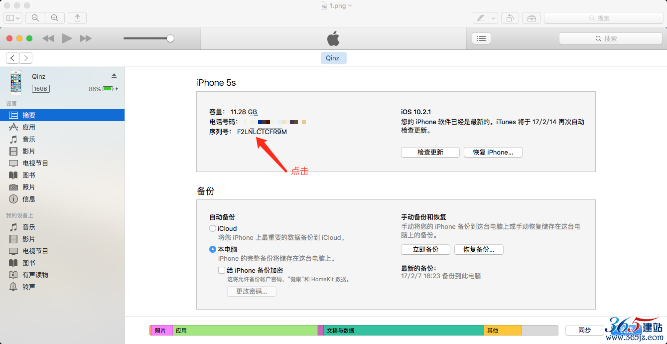Open 电视节目 under 我的设备上
This screenshot has height=344, width=667.
[x=62, y=251]
